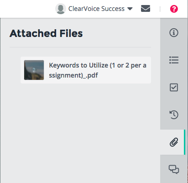Expand the ClearVoice Success dropdown arrow
The width and height of the screenshot is (188, 183).
pos(130,9)
